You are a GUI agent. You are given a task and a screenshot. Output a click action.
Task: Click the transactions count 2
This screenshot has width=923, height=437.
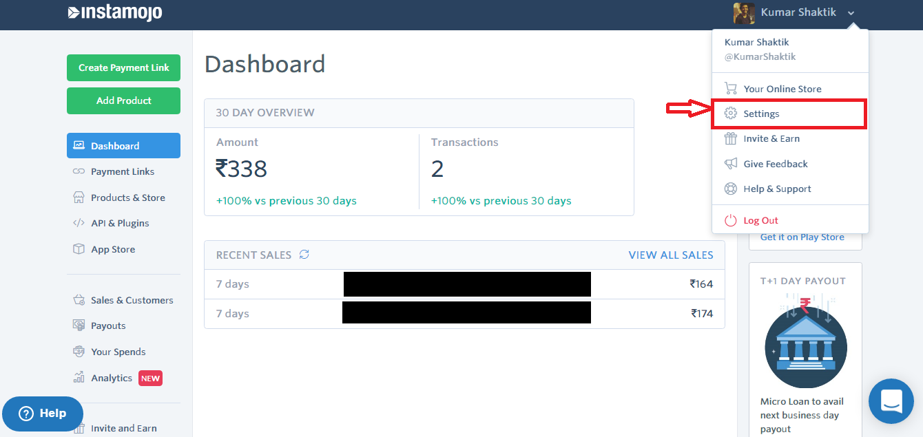[x=437, y=169]
